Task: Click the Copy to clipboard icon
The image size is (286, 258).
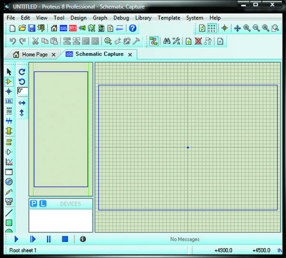Action: coord(45,41)
